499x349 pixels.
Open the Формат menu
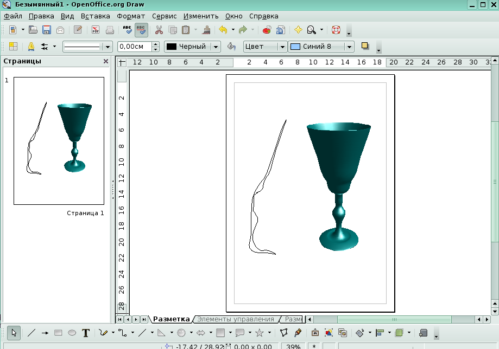[131, 16]
